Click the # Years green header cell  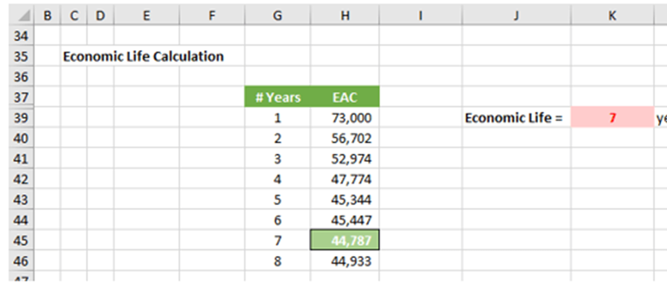coord(278,97)
